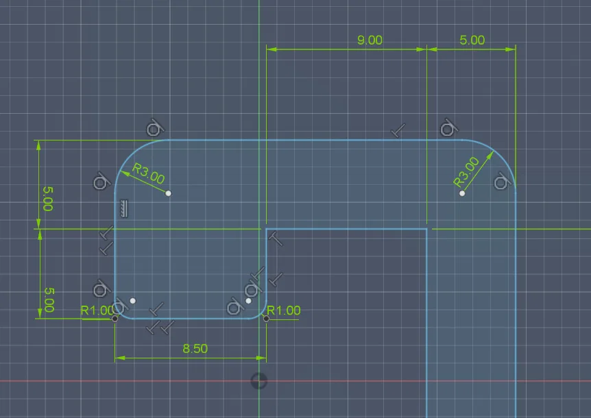Select the 8.50 width dimension value
591x418 pixels.
click(x=195, y=348)
